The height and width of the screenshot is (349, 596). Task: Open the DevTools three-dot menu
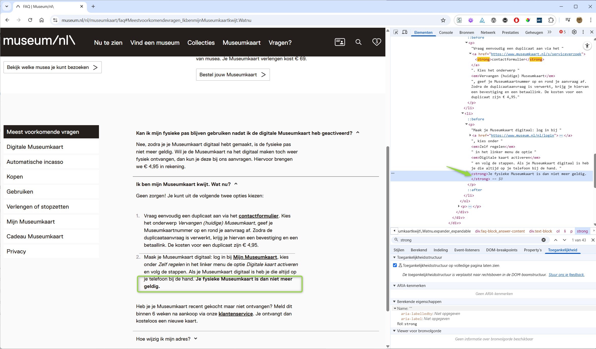point(583,32)
